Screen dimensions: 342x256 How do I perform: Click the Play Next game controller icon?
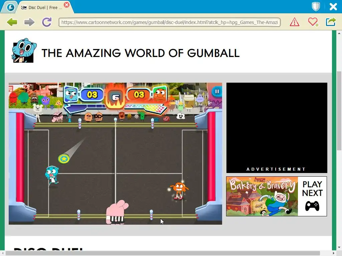click(312, 206)
